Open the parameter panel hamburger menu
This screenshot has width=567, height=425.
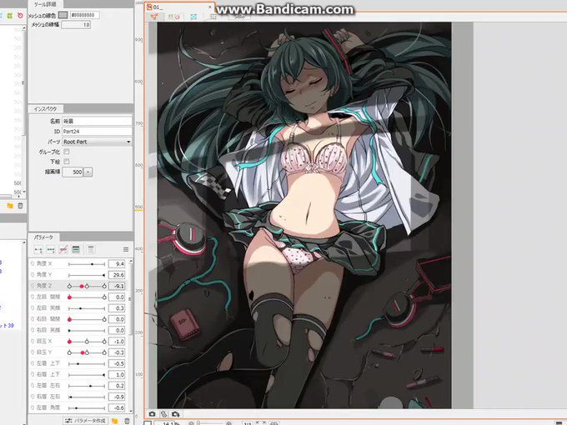coord(126,249)
